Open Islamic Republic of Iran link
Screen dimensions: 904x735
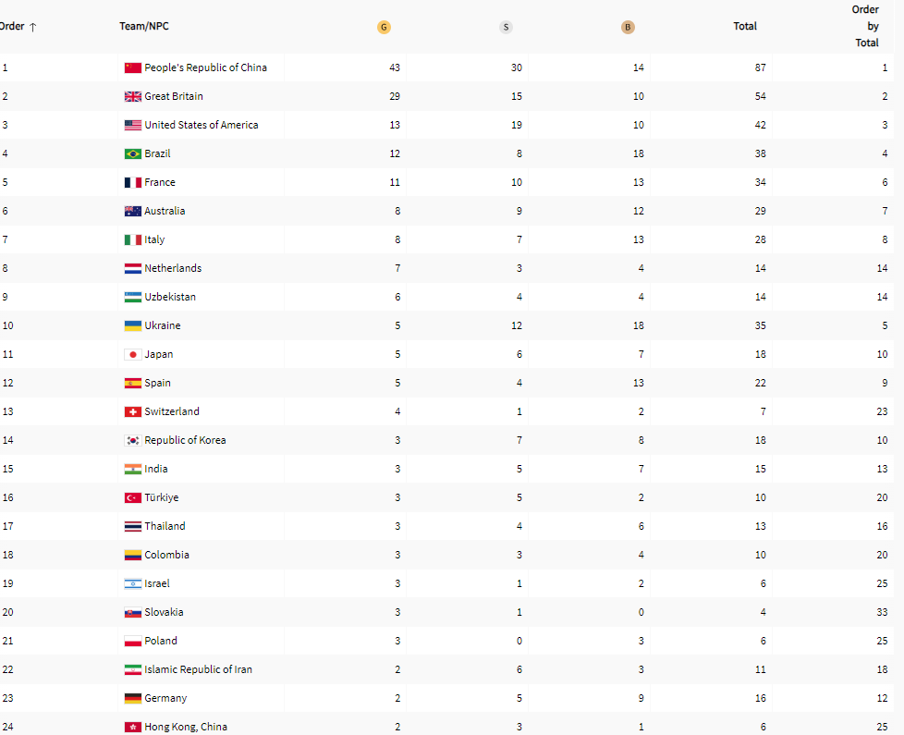[x=198, y=669]
